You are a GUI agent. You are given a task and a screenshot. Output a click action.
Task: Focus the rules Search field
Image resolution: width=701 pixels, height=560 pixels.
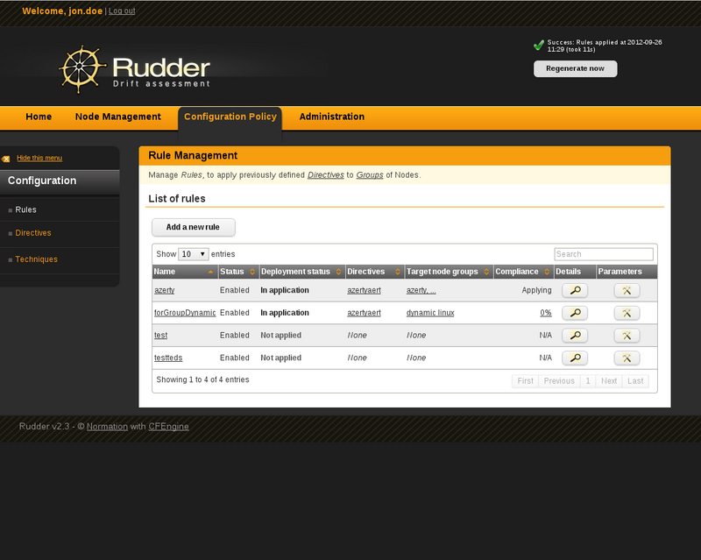[x=604, y=254]
